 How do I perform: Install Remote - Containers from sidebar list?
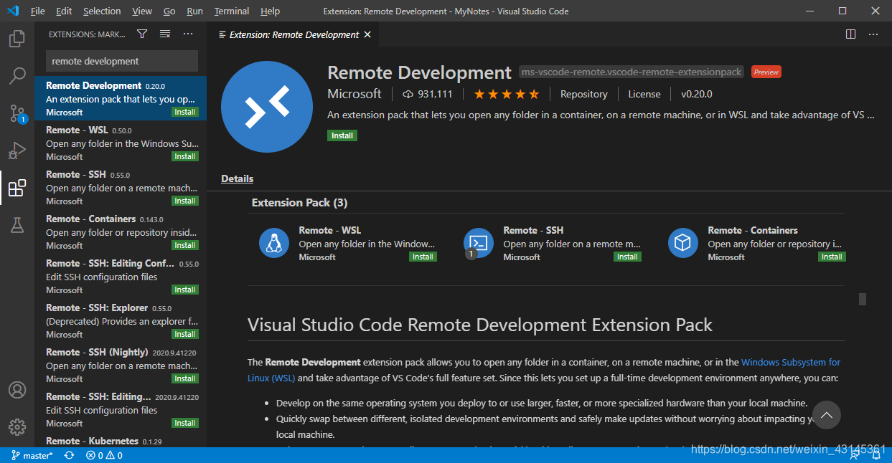click(x=185, y=245)
